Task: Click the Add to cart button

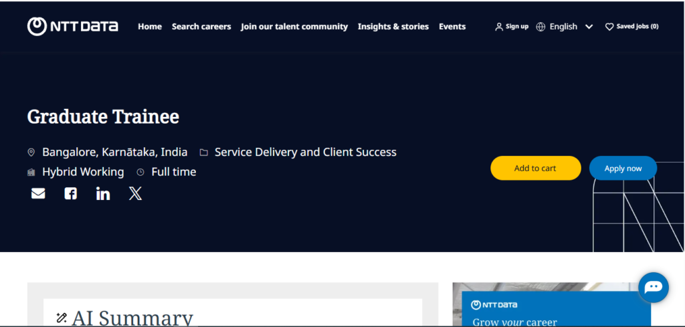Action: coord(536,168)
